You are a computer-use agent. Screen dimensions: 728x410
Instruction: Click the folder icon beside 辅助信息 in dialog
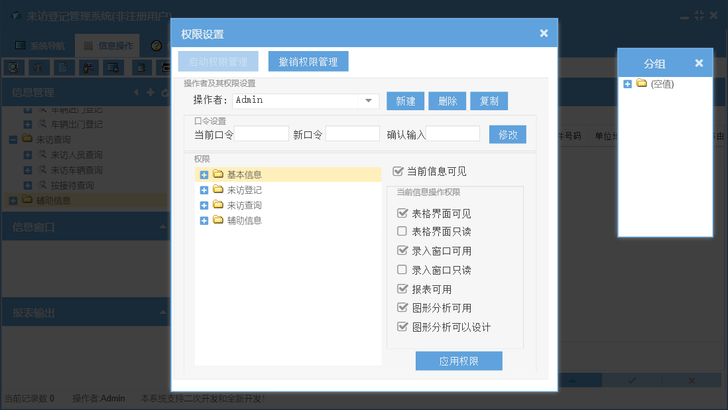pyautogui.click(x=218, y=220)
